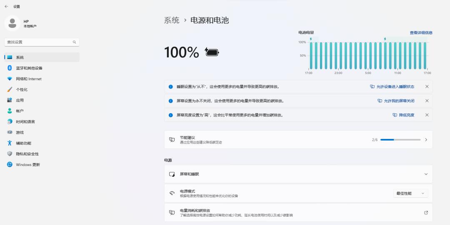Image resolution: width=450 pixels, height=225 pixels.
Task: Click the view detailed info link
Action: coord(421,33)
